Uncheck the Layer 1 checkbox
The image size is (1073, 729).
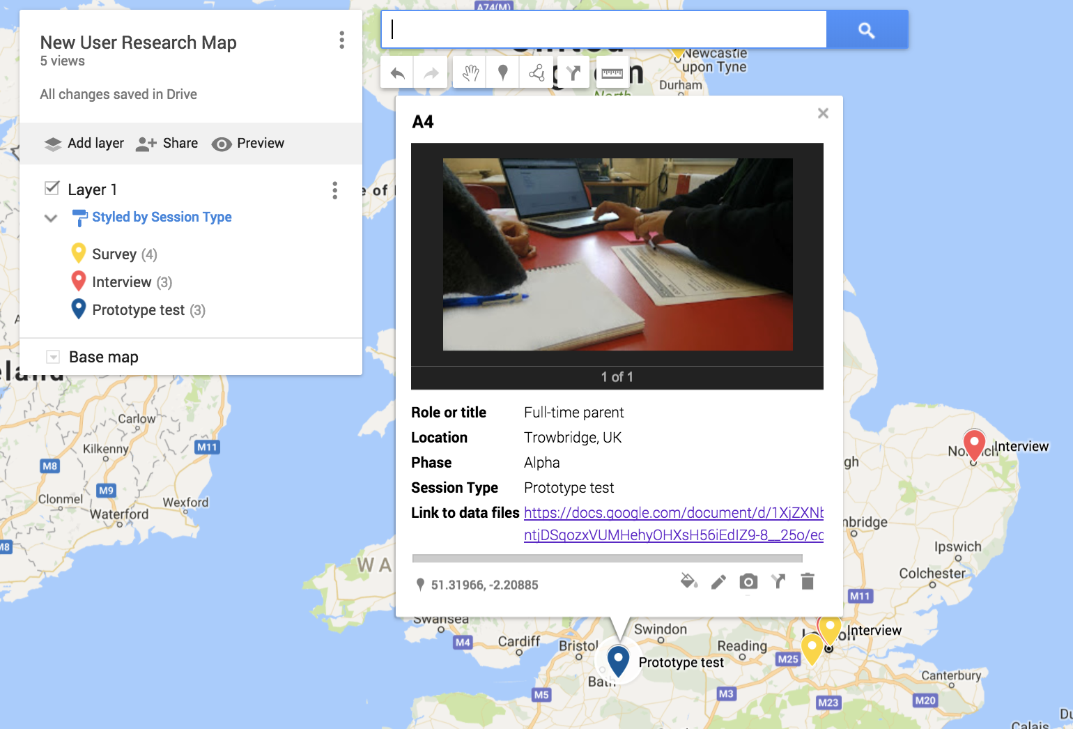point(52,188)
